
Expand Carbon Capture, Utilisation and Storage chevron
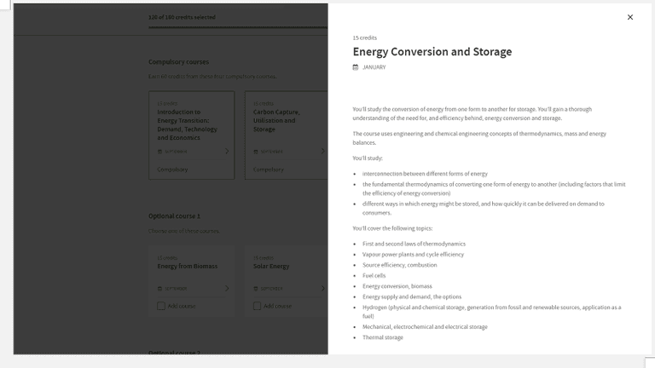coord(322,152)
